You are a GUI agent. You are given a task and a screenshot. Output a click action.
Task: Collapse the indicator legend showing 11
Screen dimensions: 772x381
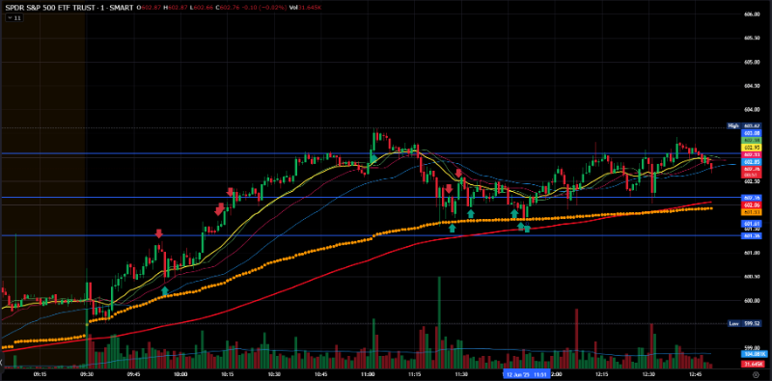click(14, 17)
